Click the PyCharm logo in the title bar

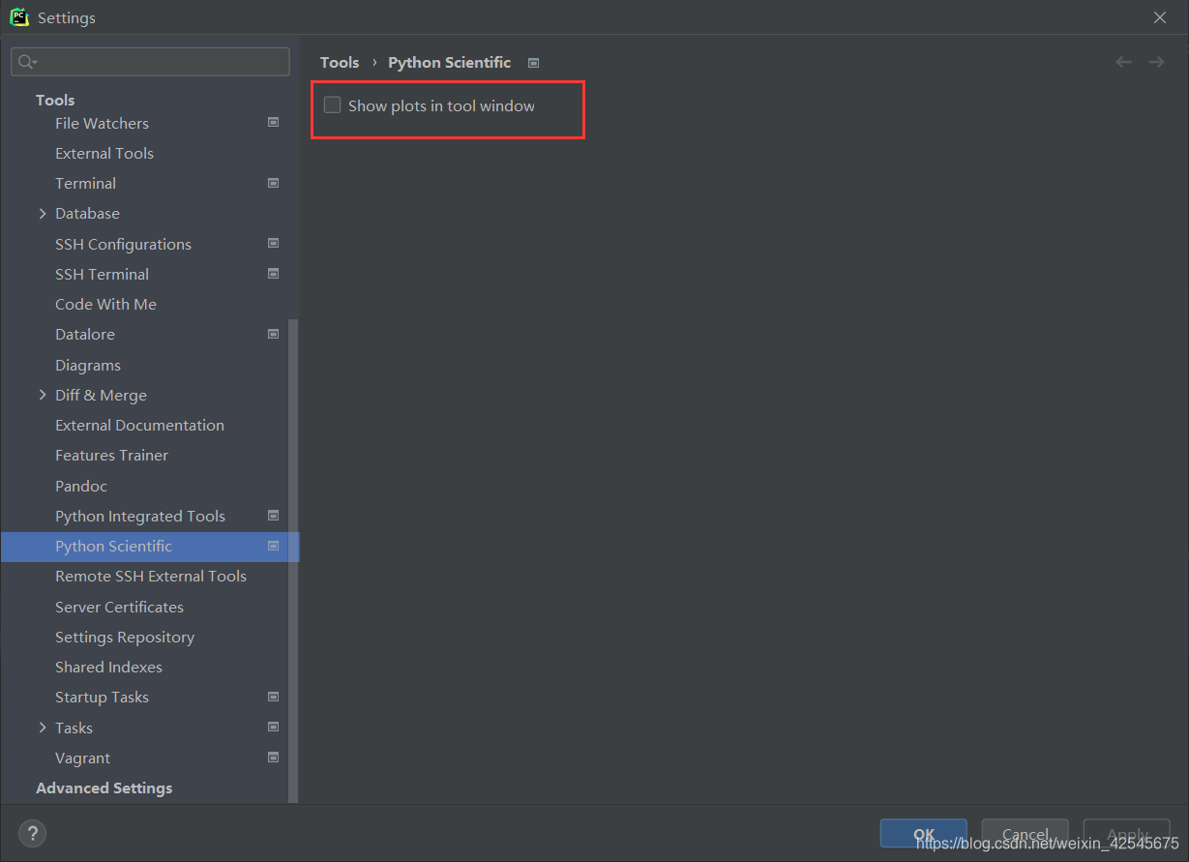click(18, 16)
